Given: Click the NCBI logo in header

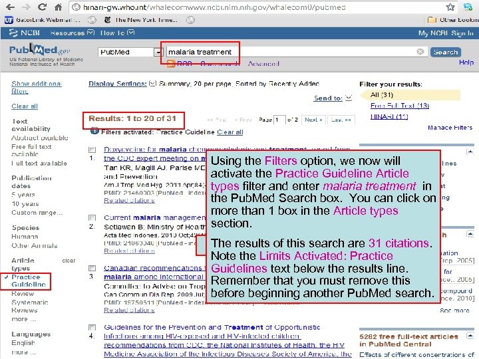Looking at the screenshot, I should point(25,33).
